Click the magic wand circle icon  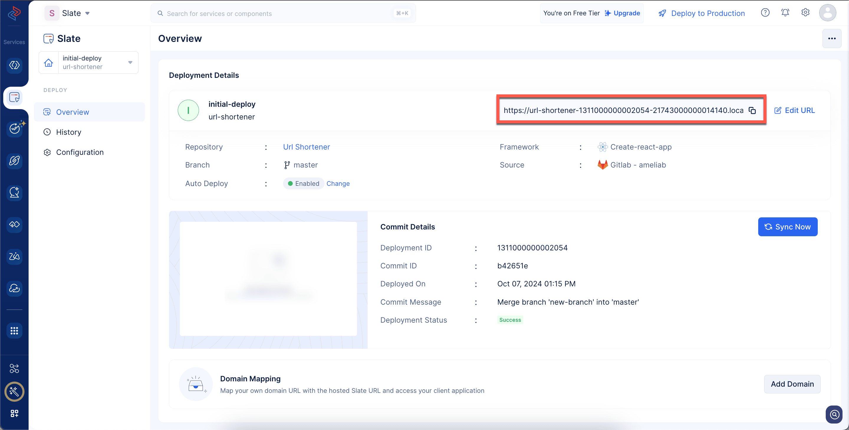point(14,391)
